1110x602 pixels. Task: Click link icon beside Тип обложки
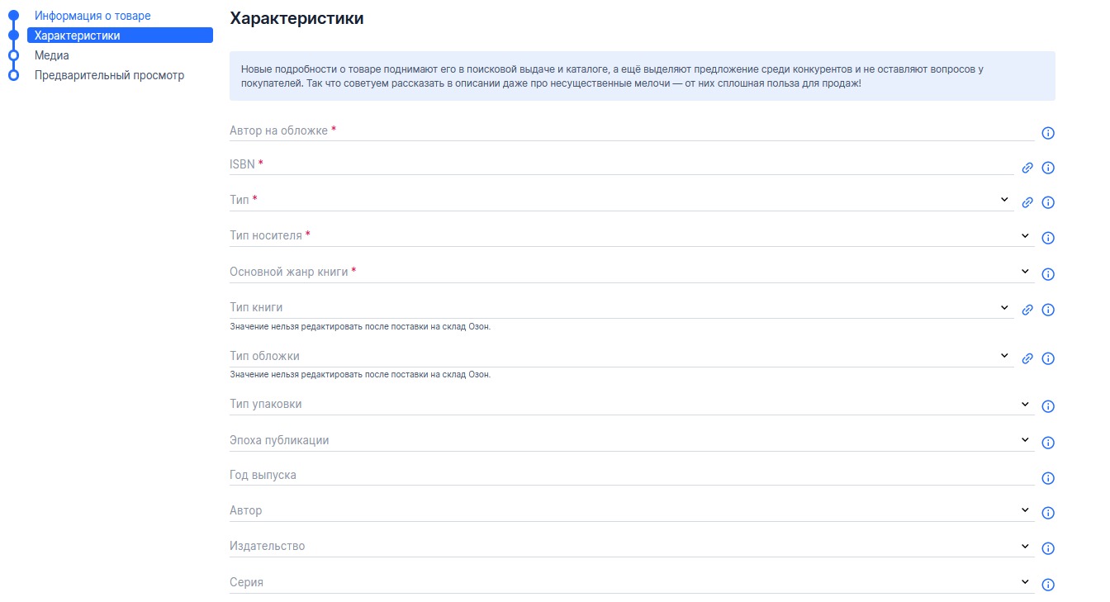tap(1027, 358)
